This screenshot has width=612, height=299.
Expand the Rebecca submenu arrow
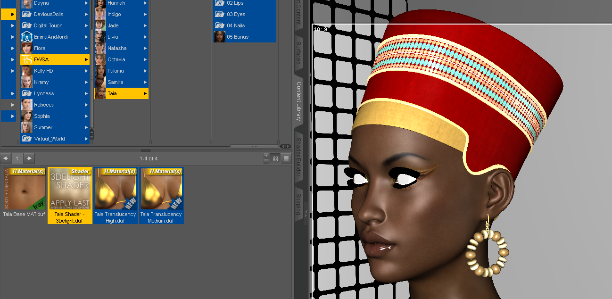[86, 105]
